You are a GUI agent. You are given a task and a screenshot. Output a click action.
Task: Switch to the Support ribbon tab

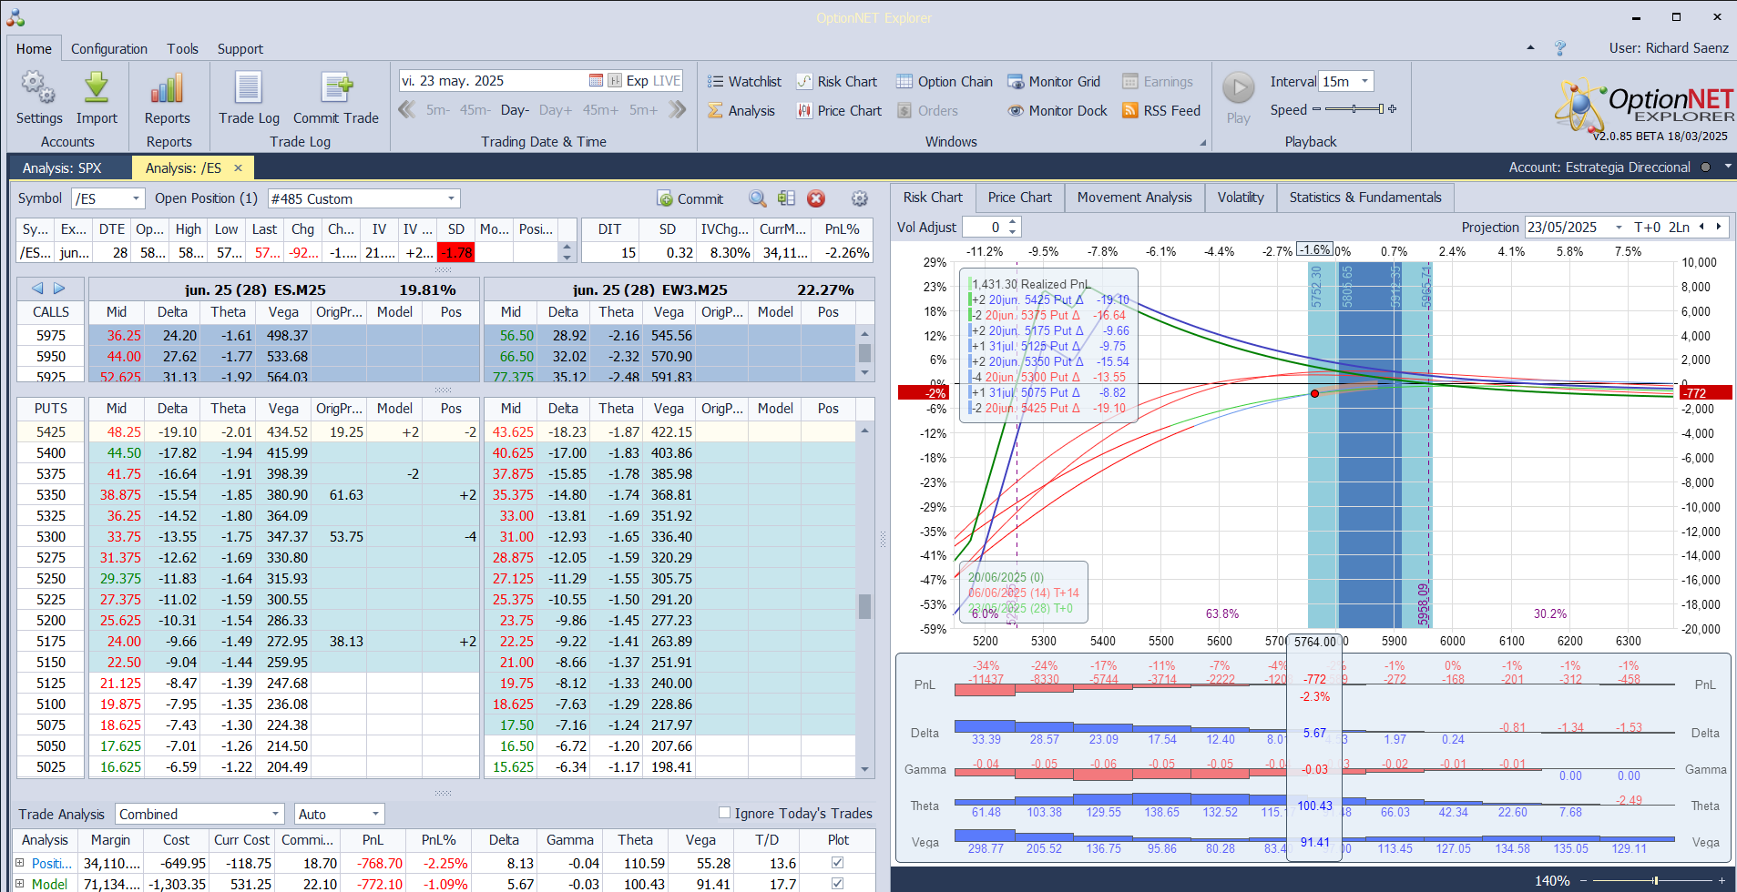click(240, 49)
